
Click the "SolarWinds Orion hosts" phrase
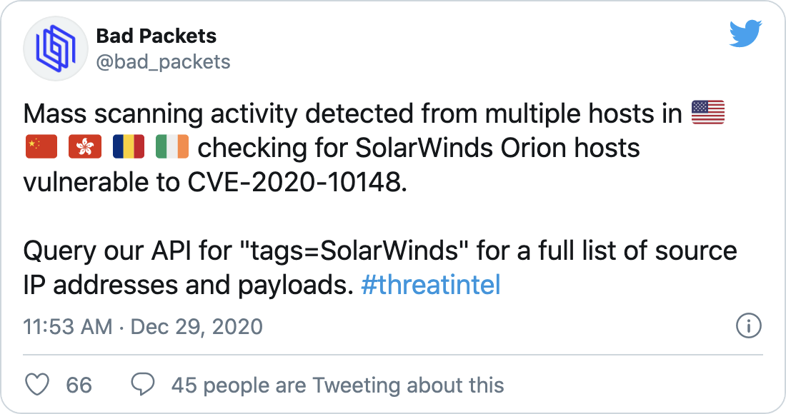[498, 148]
